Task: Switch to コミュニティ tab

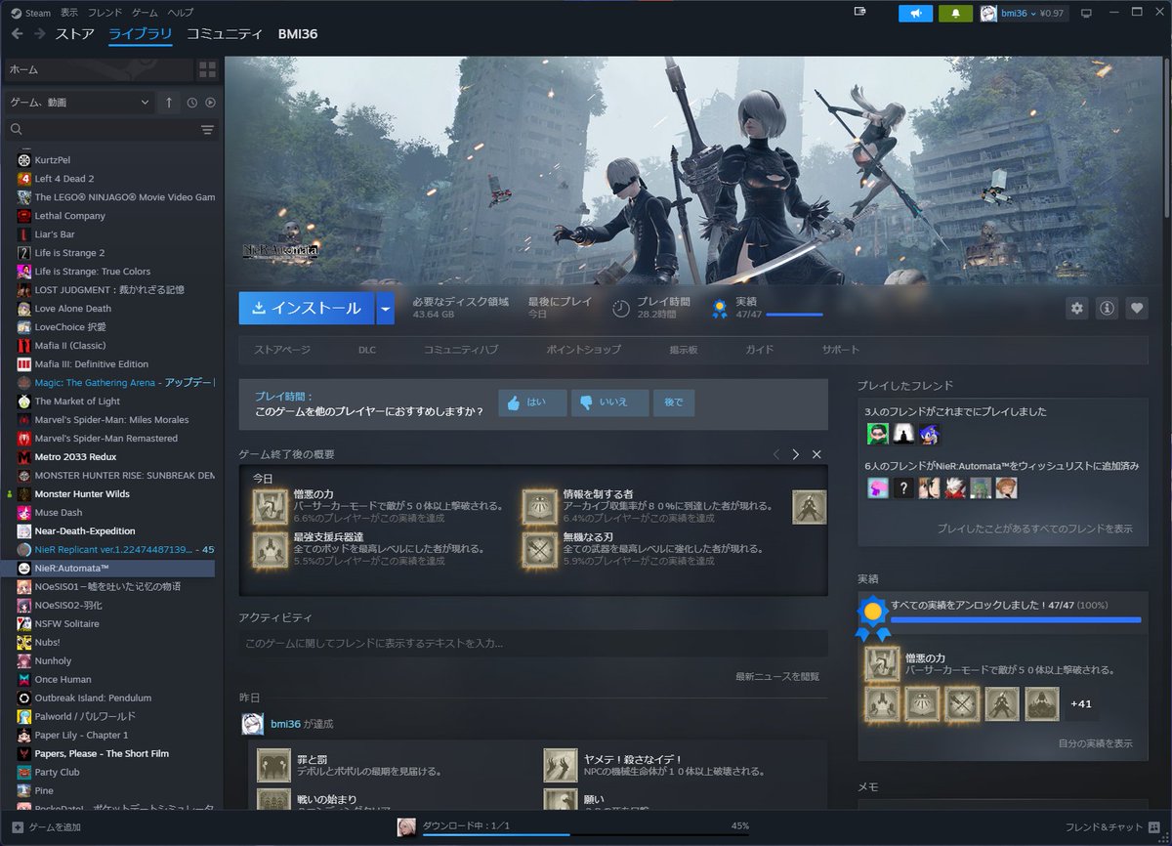Action: point(225,34)
